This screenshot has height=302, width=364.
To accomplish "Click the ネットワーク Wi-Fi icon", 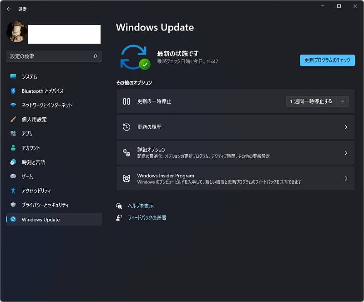I will coord(13,105).
